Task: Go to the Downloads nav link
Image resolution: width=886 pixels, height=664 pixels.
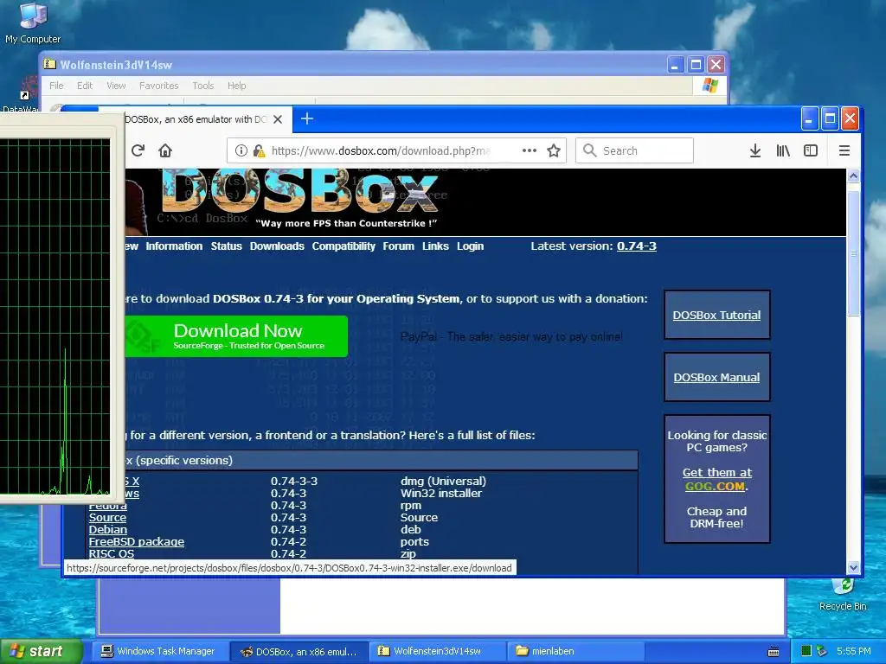Action: click(277, 246)
